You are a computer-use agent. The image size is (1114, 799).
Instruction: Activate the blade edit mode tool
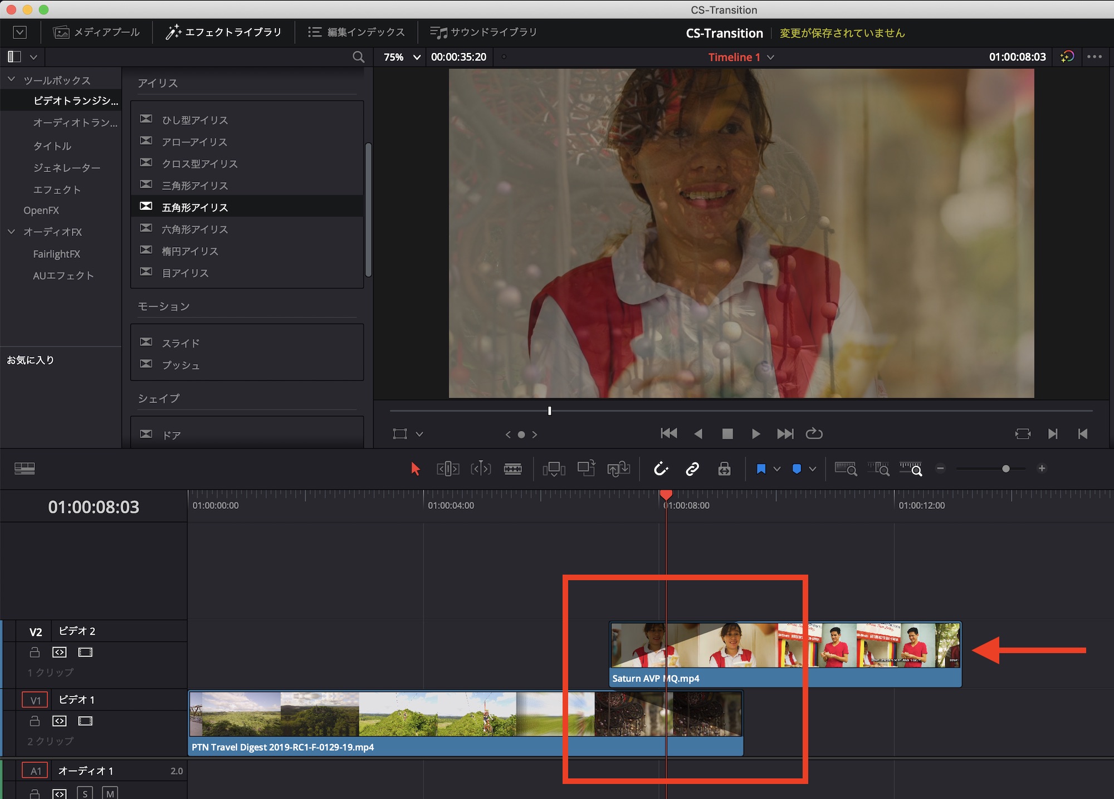(512, 469)
